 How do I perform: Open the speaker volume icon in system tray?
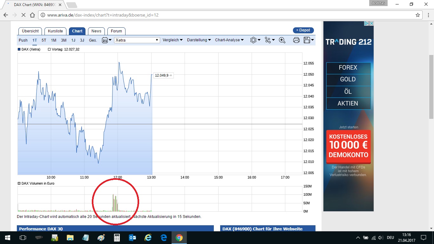[x=380, y=237]
